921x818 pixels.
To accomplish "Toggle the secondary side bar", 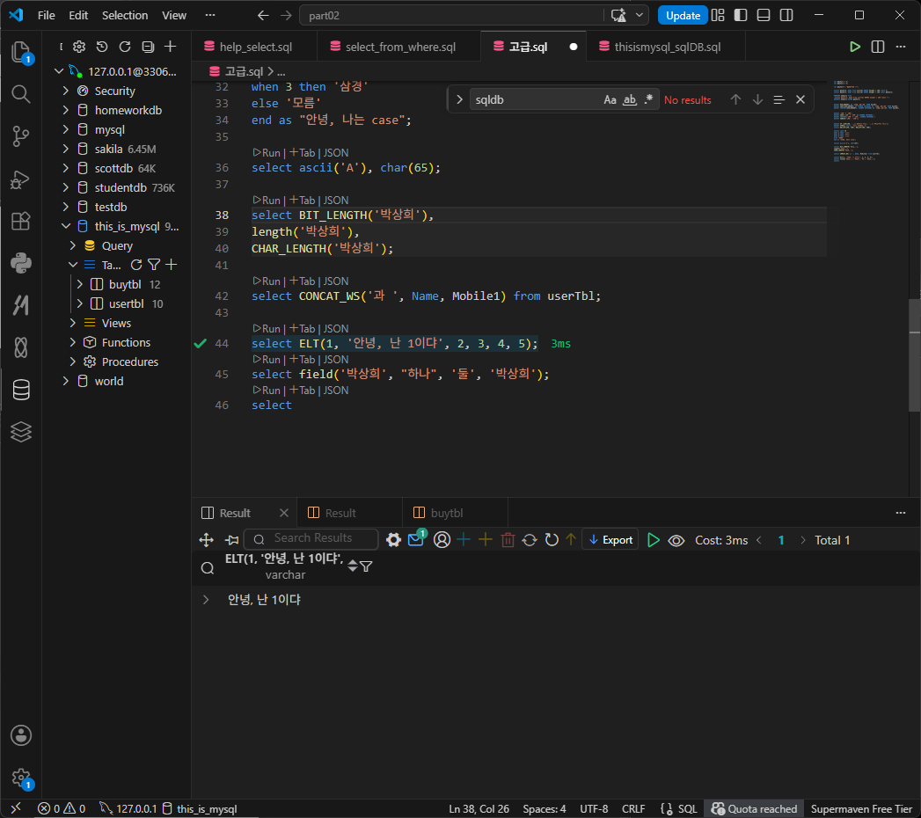I will pyautogui.click(x=786, y=15).
